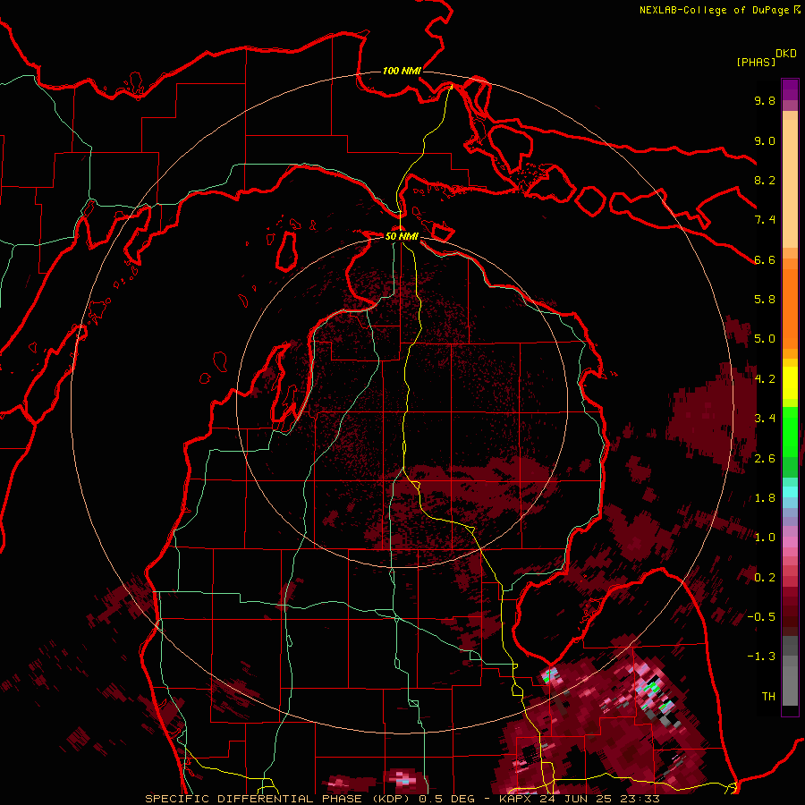Click the TH threshold label on the scale
The height and width of the screenshot is (805, 805).
click(768, 697)
